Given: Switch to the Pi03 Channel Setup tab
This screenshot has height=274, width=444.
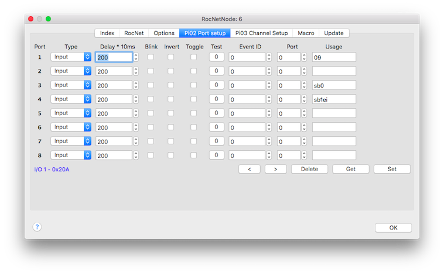Looking at the screenshot, I should click(x=261, y=33).
